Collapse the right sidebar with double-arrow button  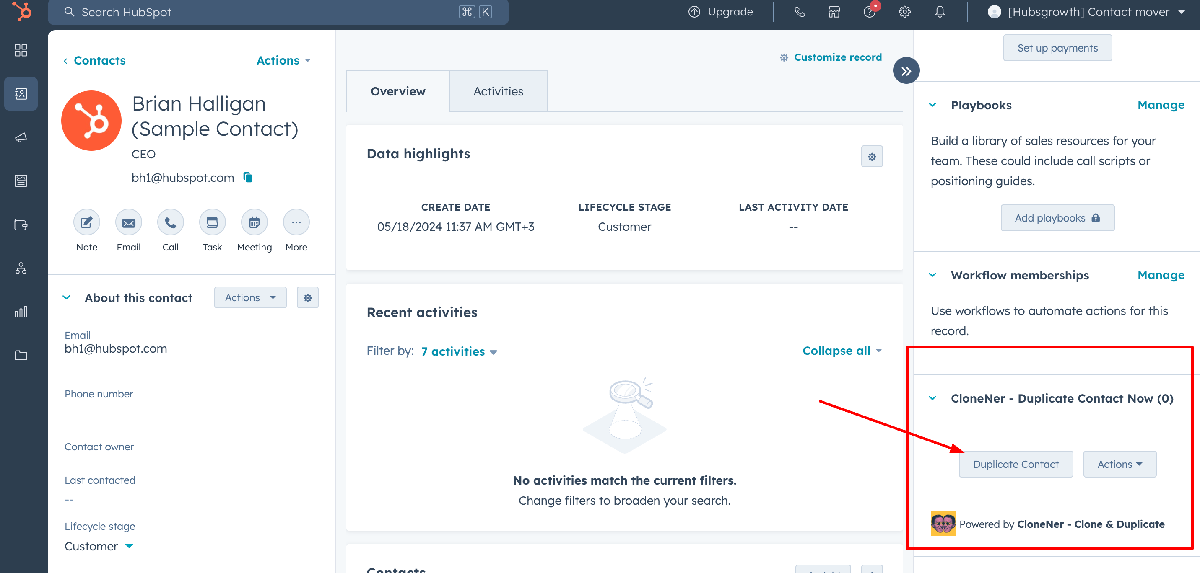click(906, 71)
